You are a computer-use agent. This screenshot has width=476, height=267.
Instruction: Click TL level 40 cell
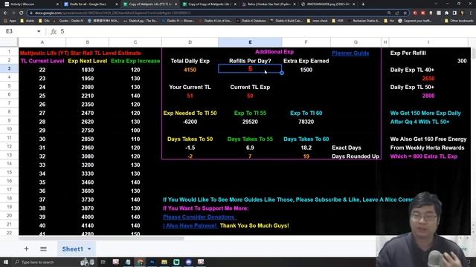[x=42, y=225]
